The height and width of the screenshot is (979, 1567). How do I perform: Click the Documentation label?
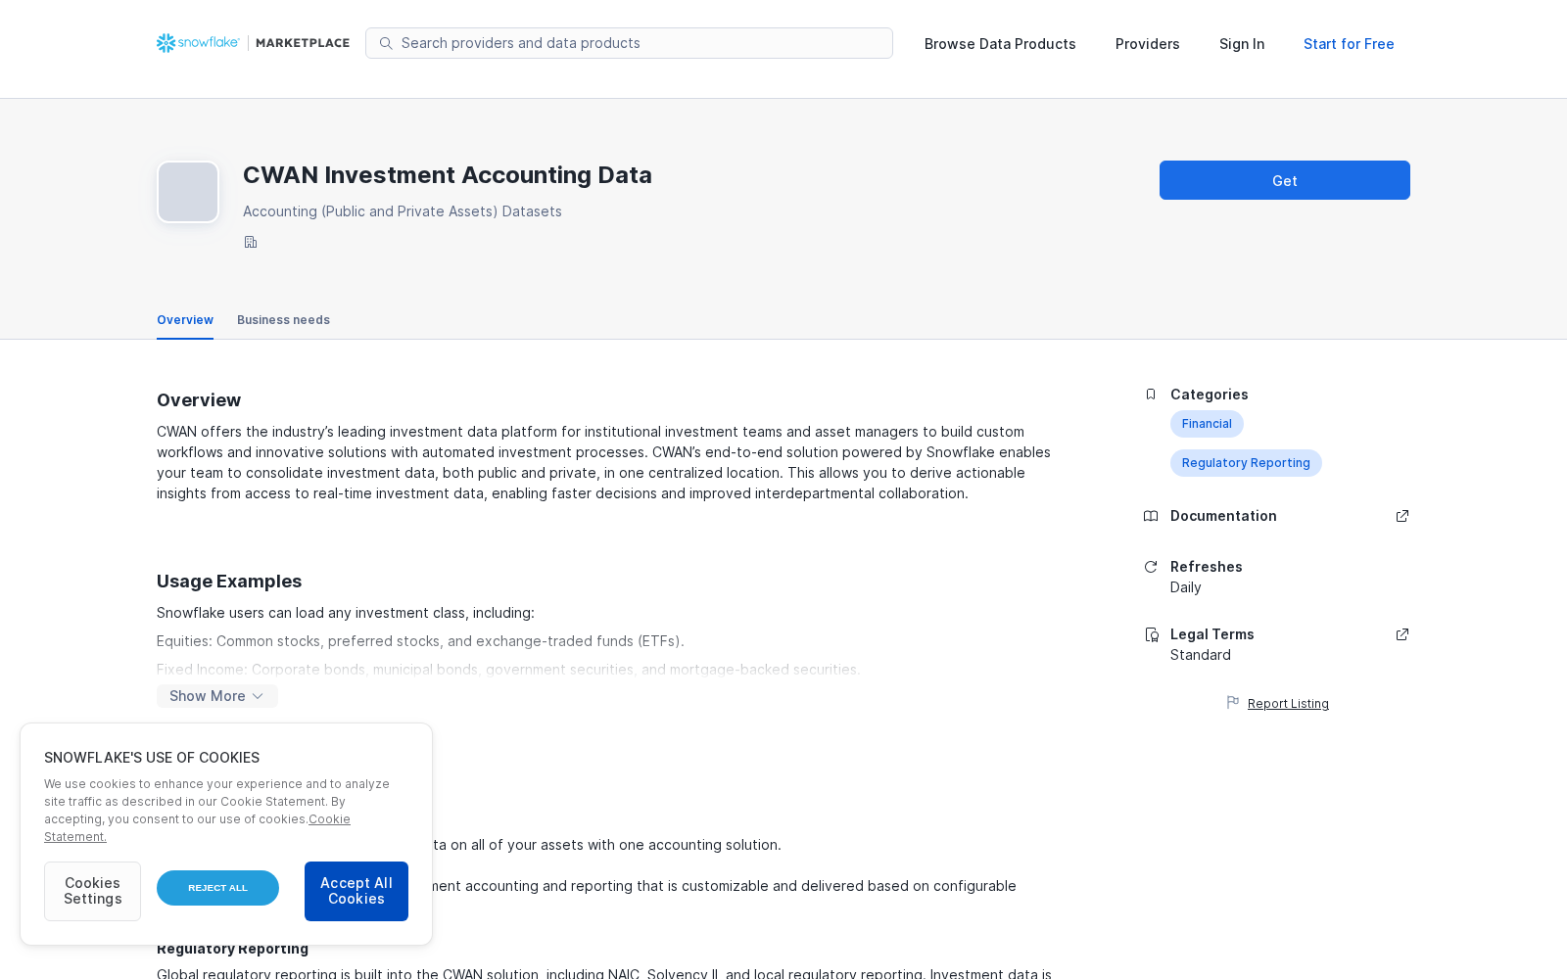point(1223,516)
